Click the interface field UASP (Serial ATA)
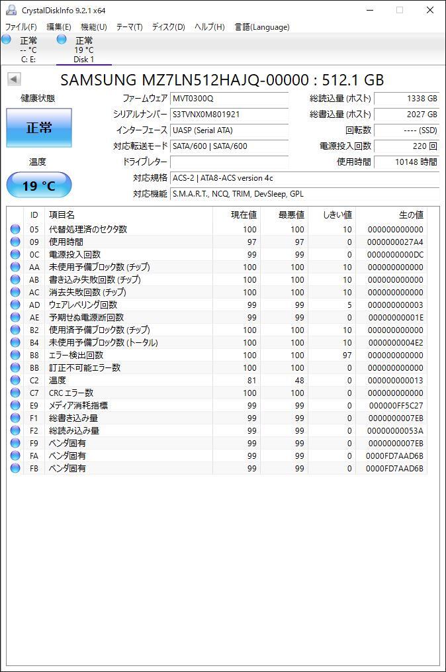 pyautogui.click(x=229, y=130)
